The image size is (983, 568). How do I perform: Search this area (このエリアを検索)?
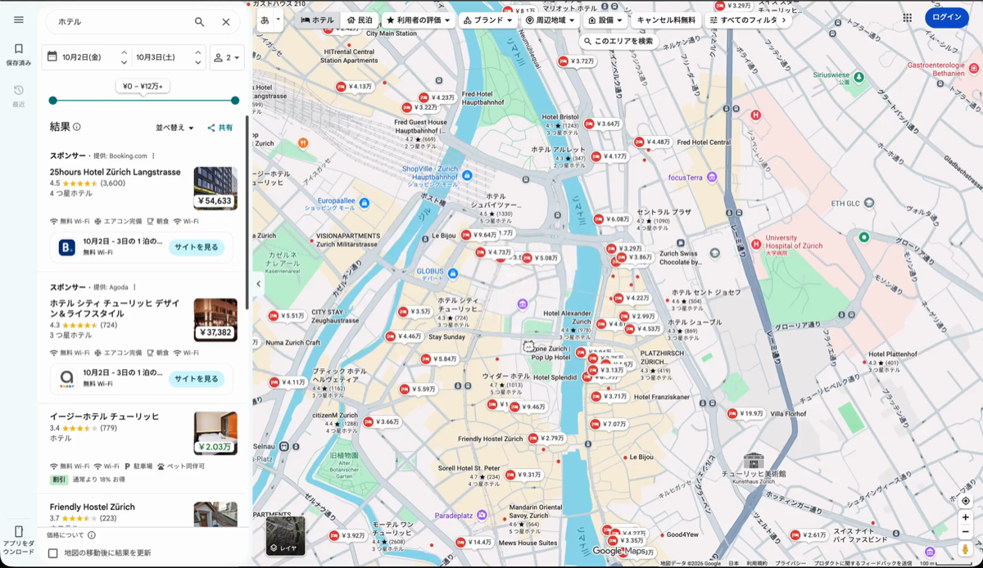point(619,41)
